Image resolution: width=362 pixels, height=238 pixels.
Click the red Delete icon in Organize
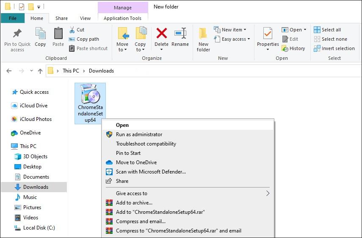pos(162,33)
